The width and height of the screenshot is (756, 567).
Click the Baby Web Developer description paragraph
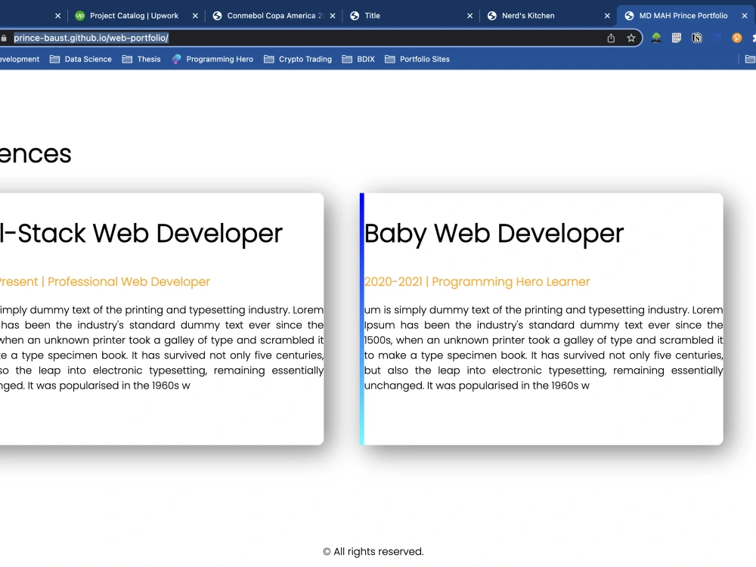tap(544, 348)
